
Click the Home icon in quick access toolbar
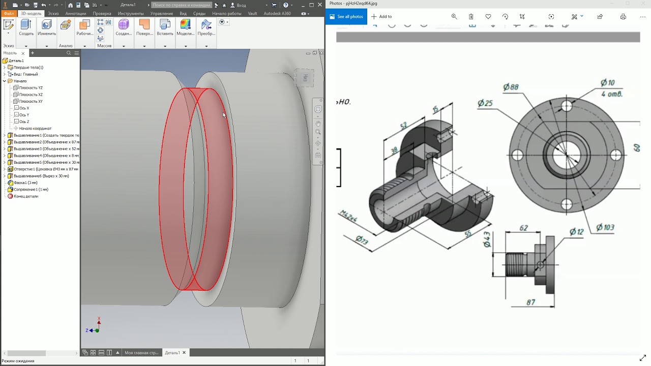(71, 5)
